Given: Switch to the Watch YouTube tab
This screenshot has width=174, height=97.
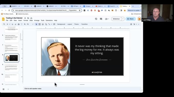Looking at the screenshot, I should (100, 6).
